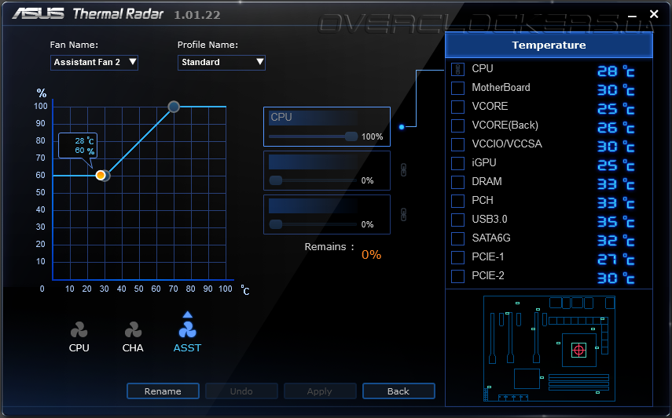
Task: Click the CPU weight slider handle at 100%
Action: [351, 136]
